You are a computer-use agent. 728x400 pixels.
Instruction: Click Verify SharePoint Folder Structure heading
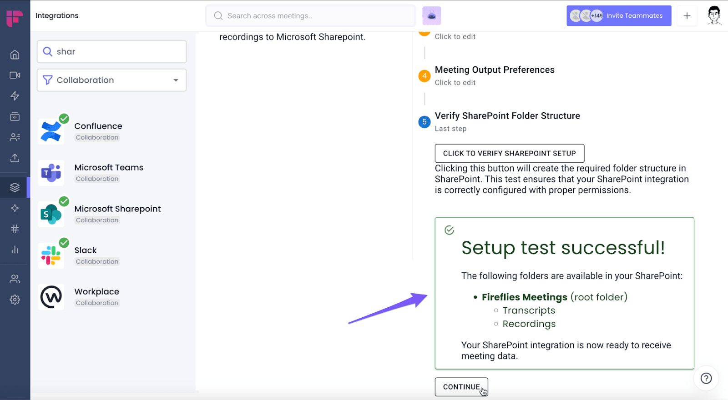507,115
